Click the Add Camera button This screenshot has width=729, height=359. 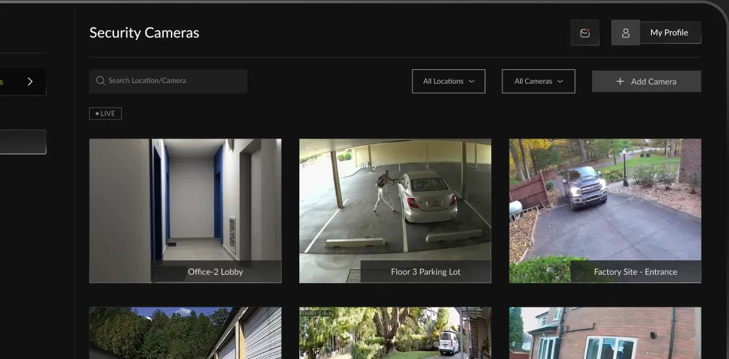(x=646, y=81)
